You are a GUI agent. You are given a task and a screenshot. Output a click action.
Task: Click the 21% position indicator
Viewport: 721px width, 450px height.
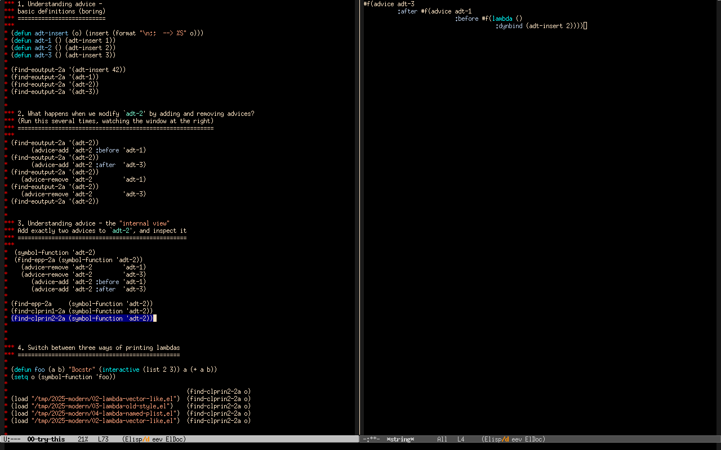[83, 439]
